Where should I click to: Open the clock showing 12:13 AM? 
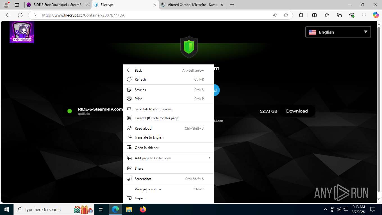pyautogui.click(x=358, y=209)
